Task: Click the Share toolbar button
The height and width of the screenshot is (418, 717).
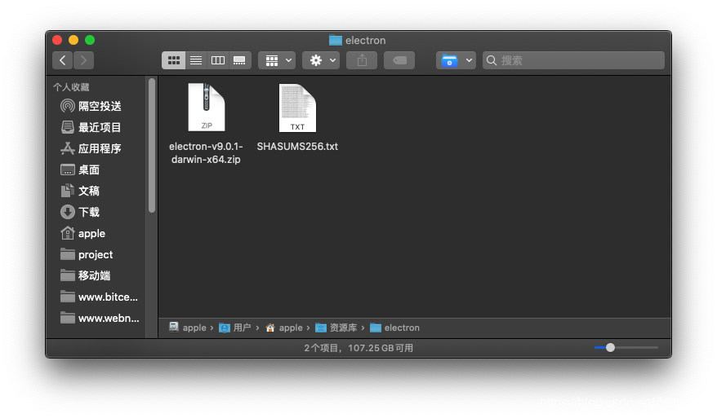Action: click(362, 60)
